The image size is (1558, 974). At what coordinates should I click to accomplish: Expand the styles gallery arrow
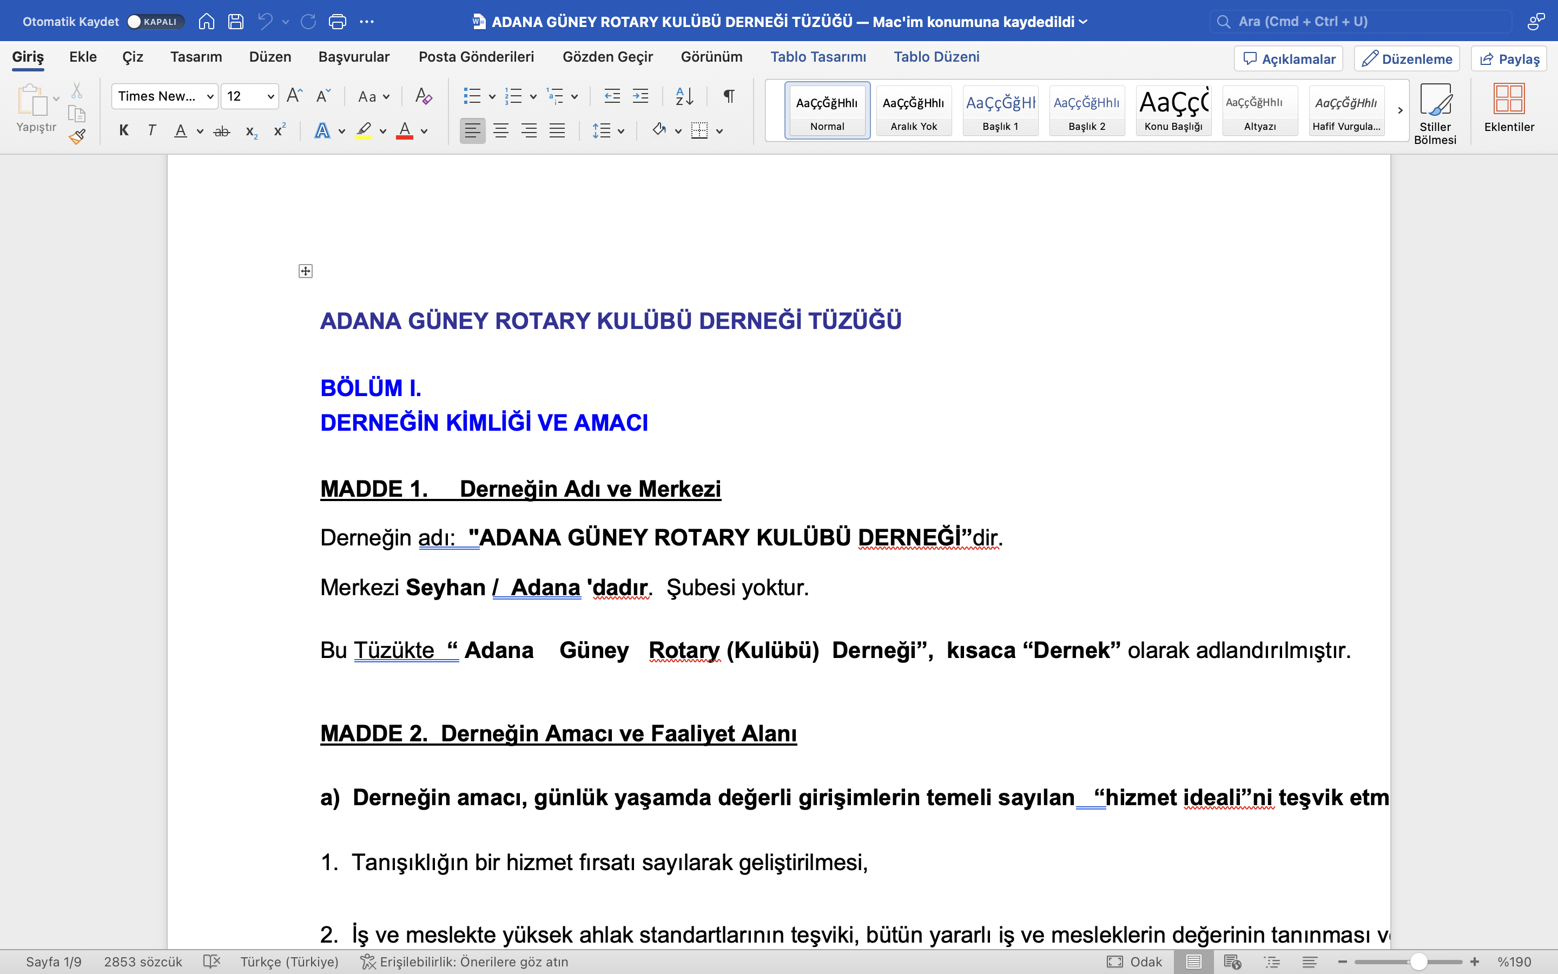[x=1400, y=111]
